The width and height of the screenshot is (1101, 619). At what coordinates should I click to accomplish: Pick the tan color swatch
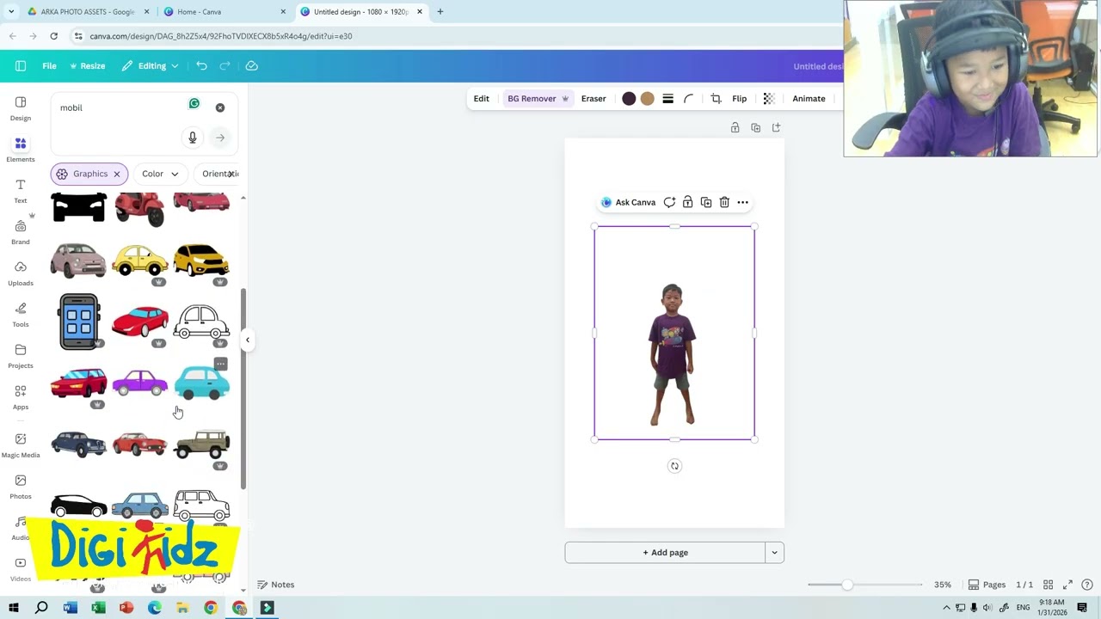pyautogui.click(x=647, y=99)
